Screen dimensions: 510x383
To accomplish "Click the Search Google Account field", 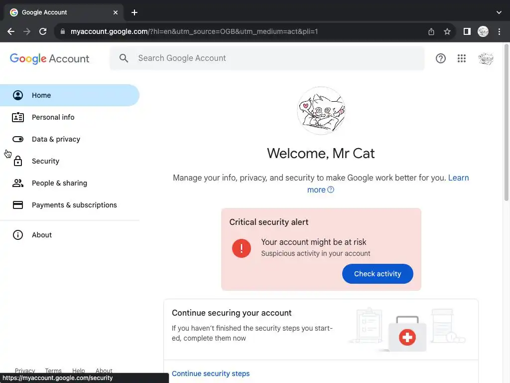I will click(267, 58).
